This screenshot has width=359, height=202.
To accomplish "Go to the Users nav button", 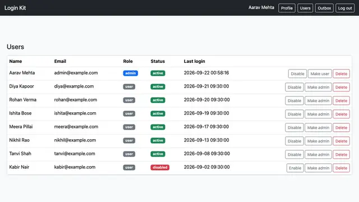I will [x=305, y=8].
